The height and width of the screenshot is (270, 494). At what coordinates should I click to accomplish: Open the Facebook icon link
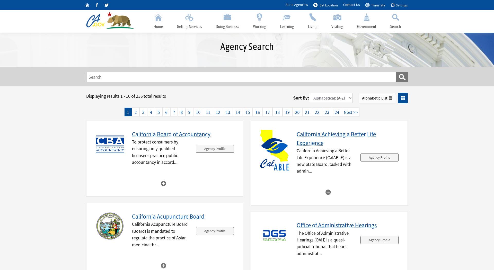click(x=97, y=5)
